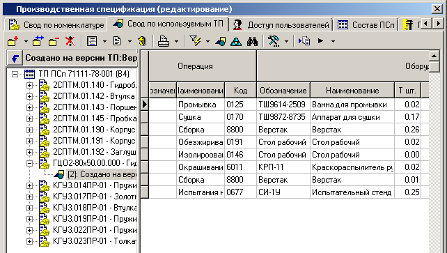Open dropdown arrow beside form view icon
Screen dimensions: 447x253
click(104, 42)
